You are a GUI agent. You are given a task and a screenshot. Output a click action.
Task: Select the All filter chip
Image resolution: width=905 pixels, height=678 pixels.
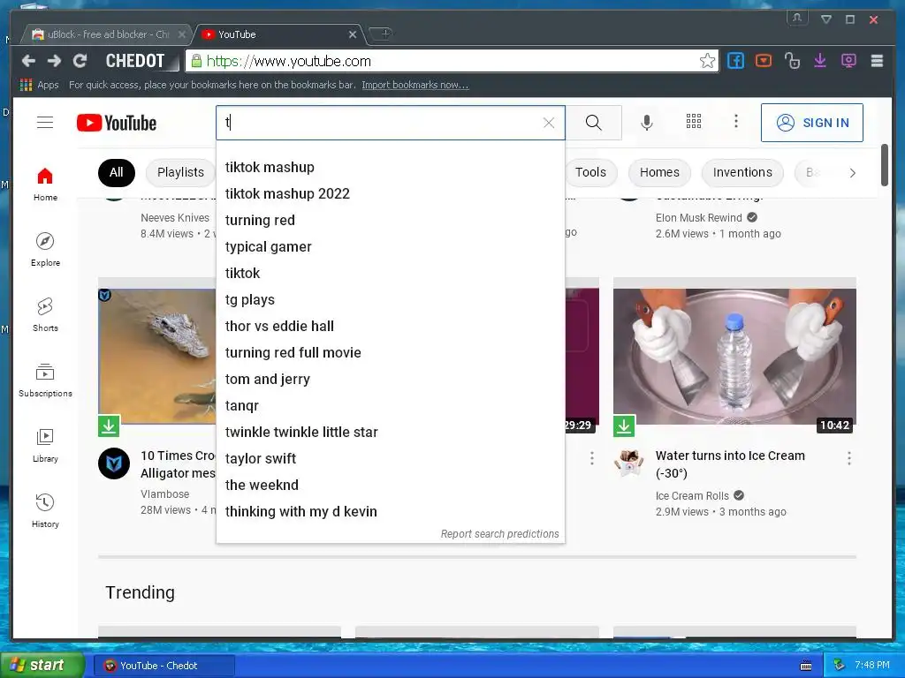(x=116, y=172)
